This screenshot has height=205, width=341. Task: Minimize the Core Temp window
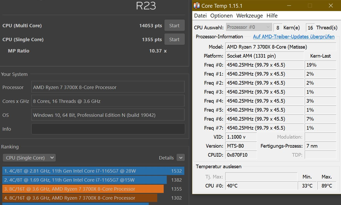point(289,5)
